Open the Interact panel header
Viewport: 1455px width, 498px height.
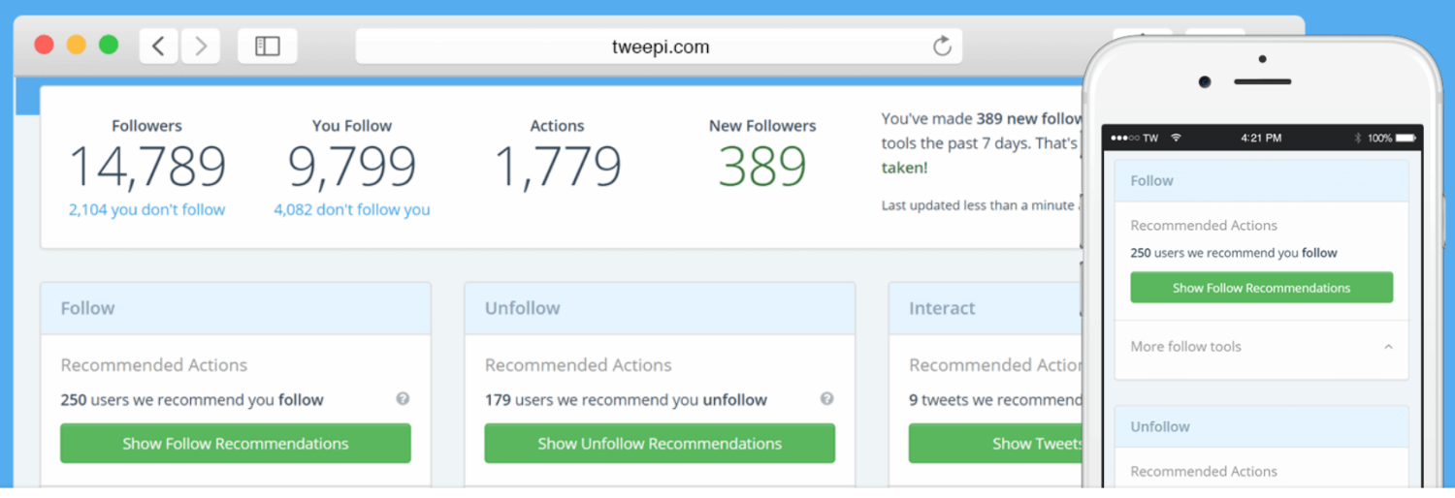[x=985, y=308]
